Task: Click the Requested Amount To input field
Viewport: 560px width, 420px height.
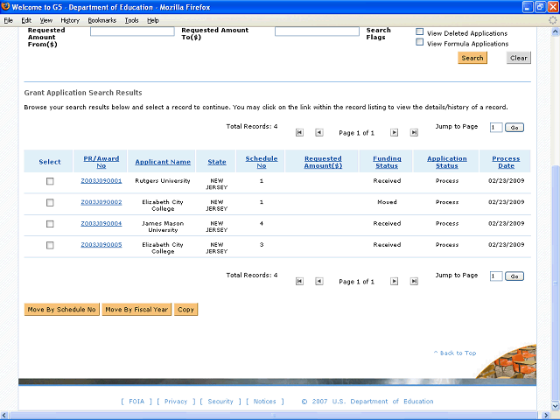Action: (x=317, y=31)
